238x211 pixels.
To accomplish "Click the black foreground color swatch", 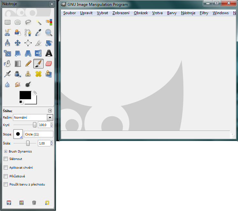I will tap(25, 95).
